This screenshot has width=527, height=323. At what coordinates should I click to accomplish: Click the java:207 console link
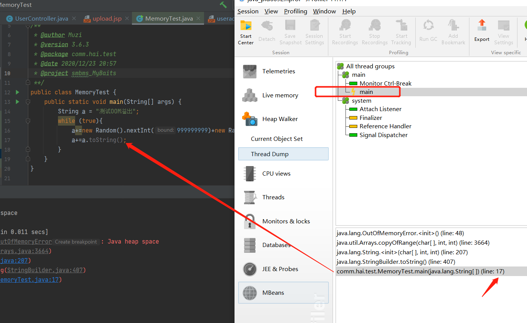point(14,261)
